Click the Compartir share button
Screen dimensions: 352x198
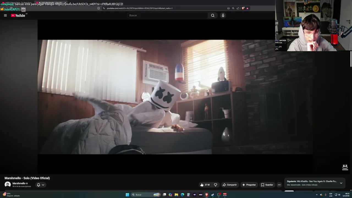pyautogui.click(x=230, y=185)
